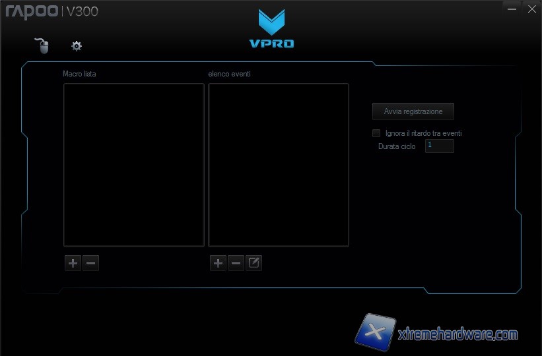Click the V300 model title text
Viewport: 542px width, 356px height.
click(x=82, y=11)
